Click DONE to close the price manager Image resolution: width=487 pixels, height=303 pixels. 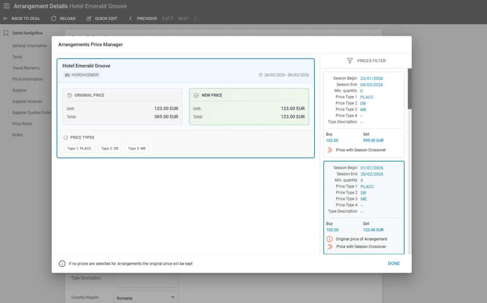pos(393,263)
